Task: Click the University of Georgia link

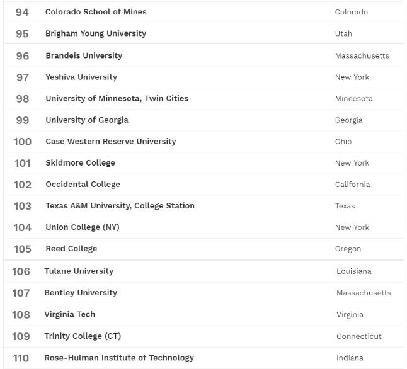Action: (87, 120)
